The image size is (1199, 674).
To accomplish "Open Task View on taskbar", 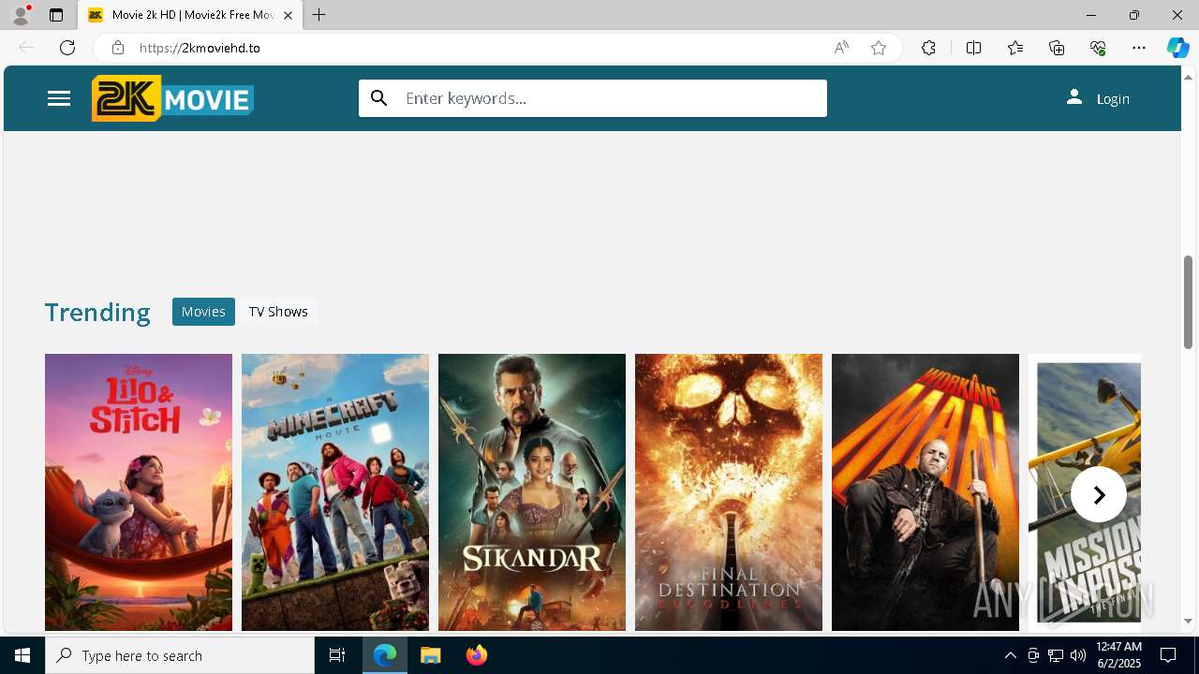I will pyautogui.click(x=337, y=655).
